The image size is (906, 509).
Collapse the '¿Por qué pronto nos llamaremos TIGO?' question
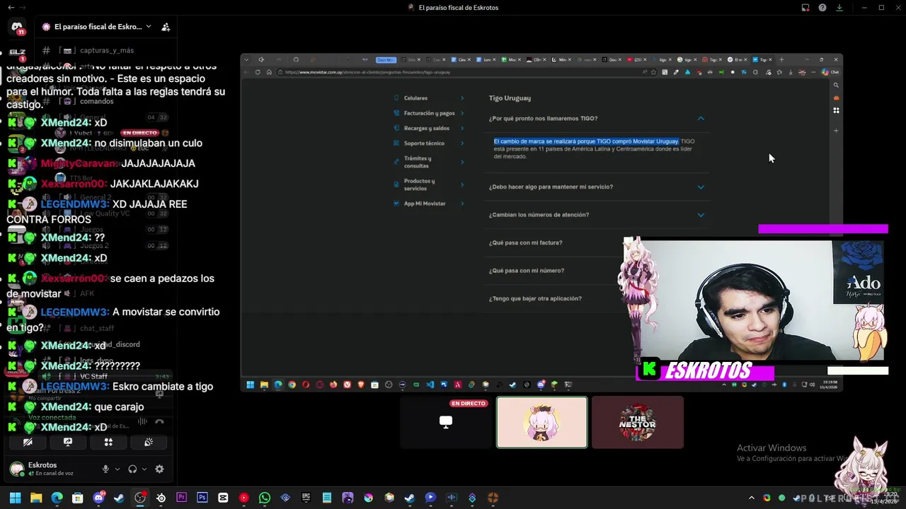701,119
